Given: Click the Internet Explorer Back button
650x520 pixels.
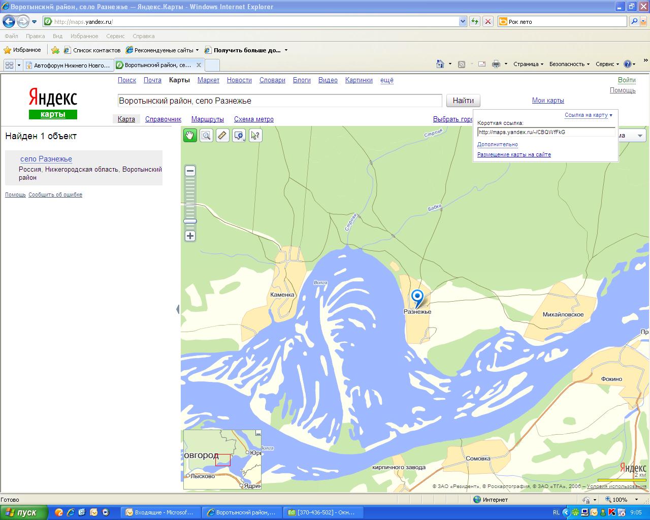Looking at the screenshot, I should [x=9, y=21].
